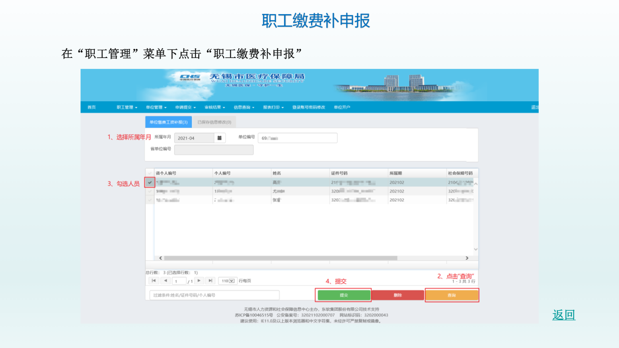
Task: Switch to 已保存信息修改(0) tab
Action: coord(214,122)
